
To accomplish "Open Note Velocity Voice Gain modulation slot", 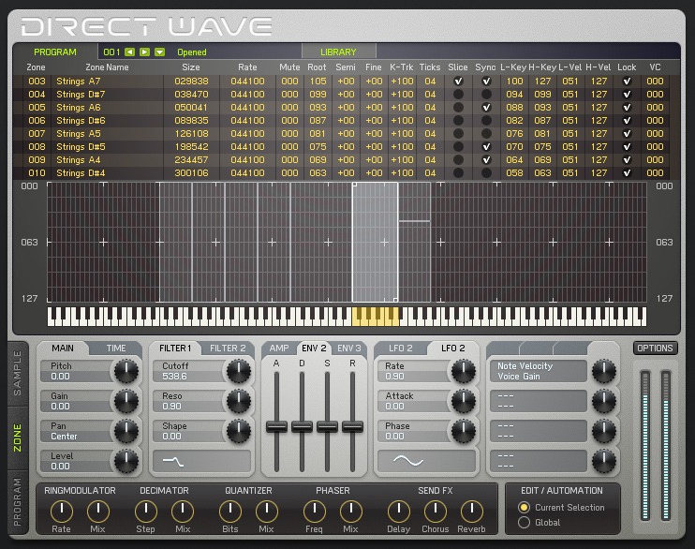I will 538,371.
